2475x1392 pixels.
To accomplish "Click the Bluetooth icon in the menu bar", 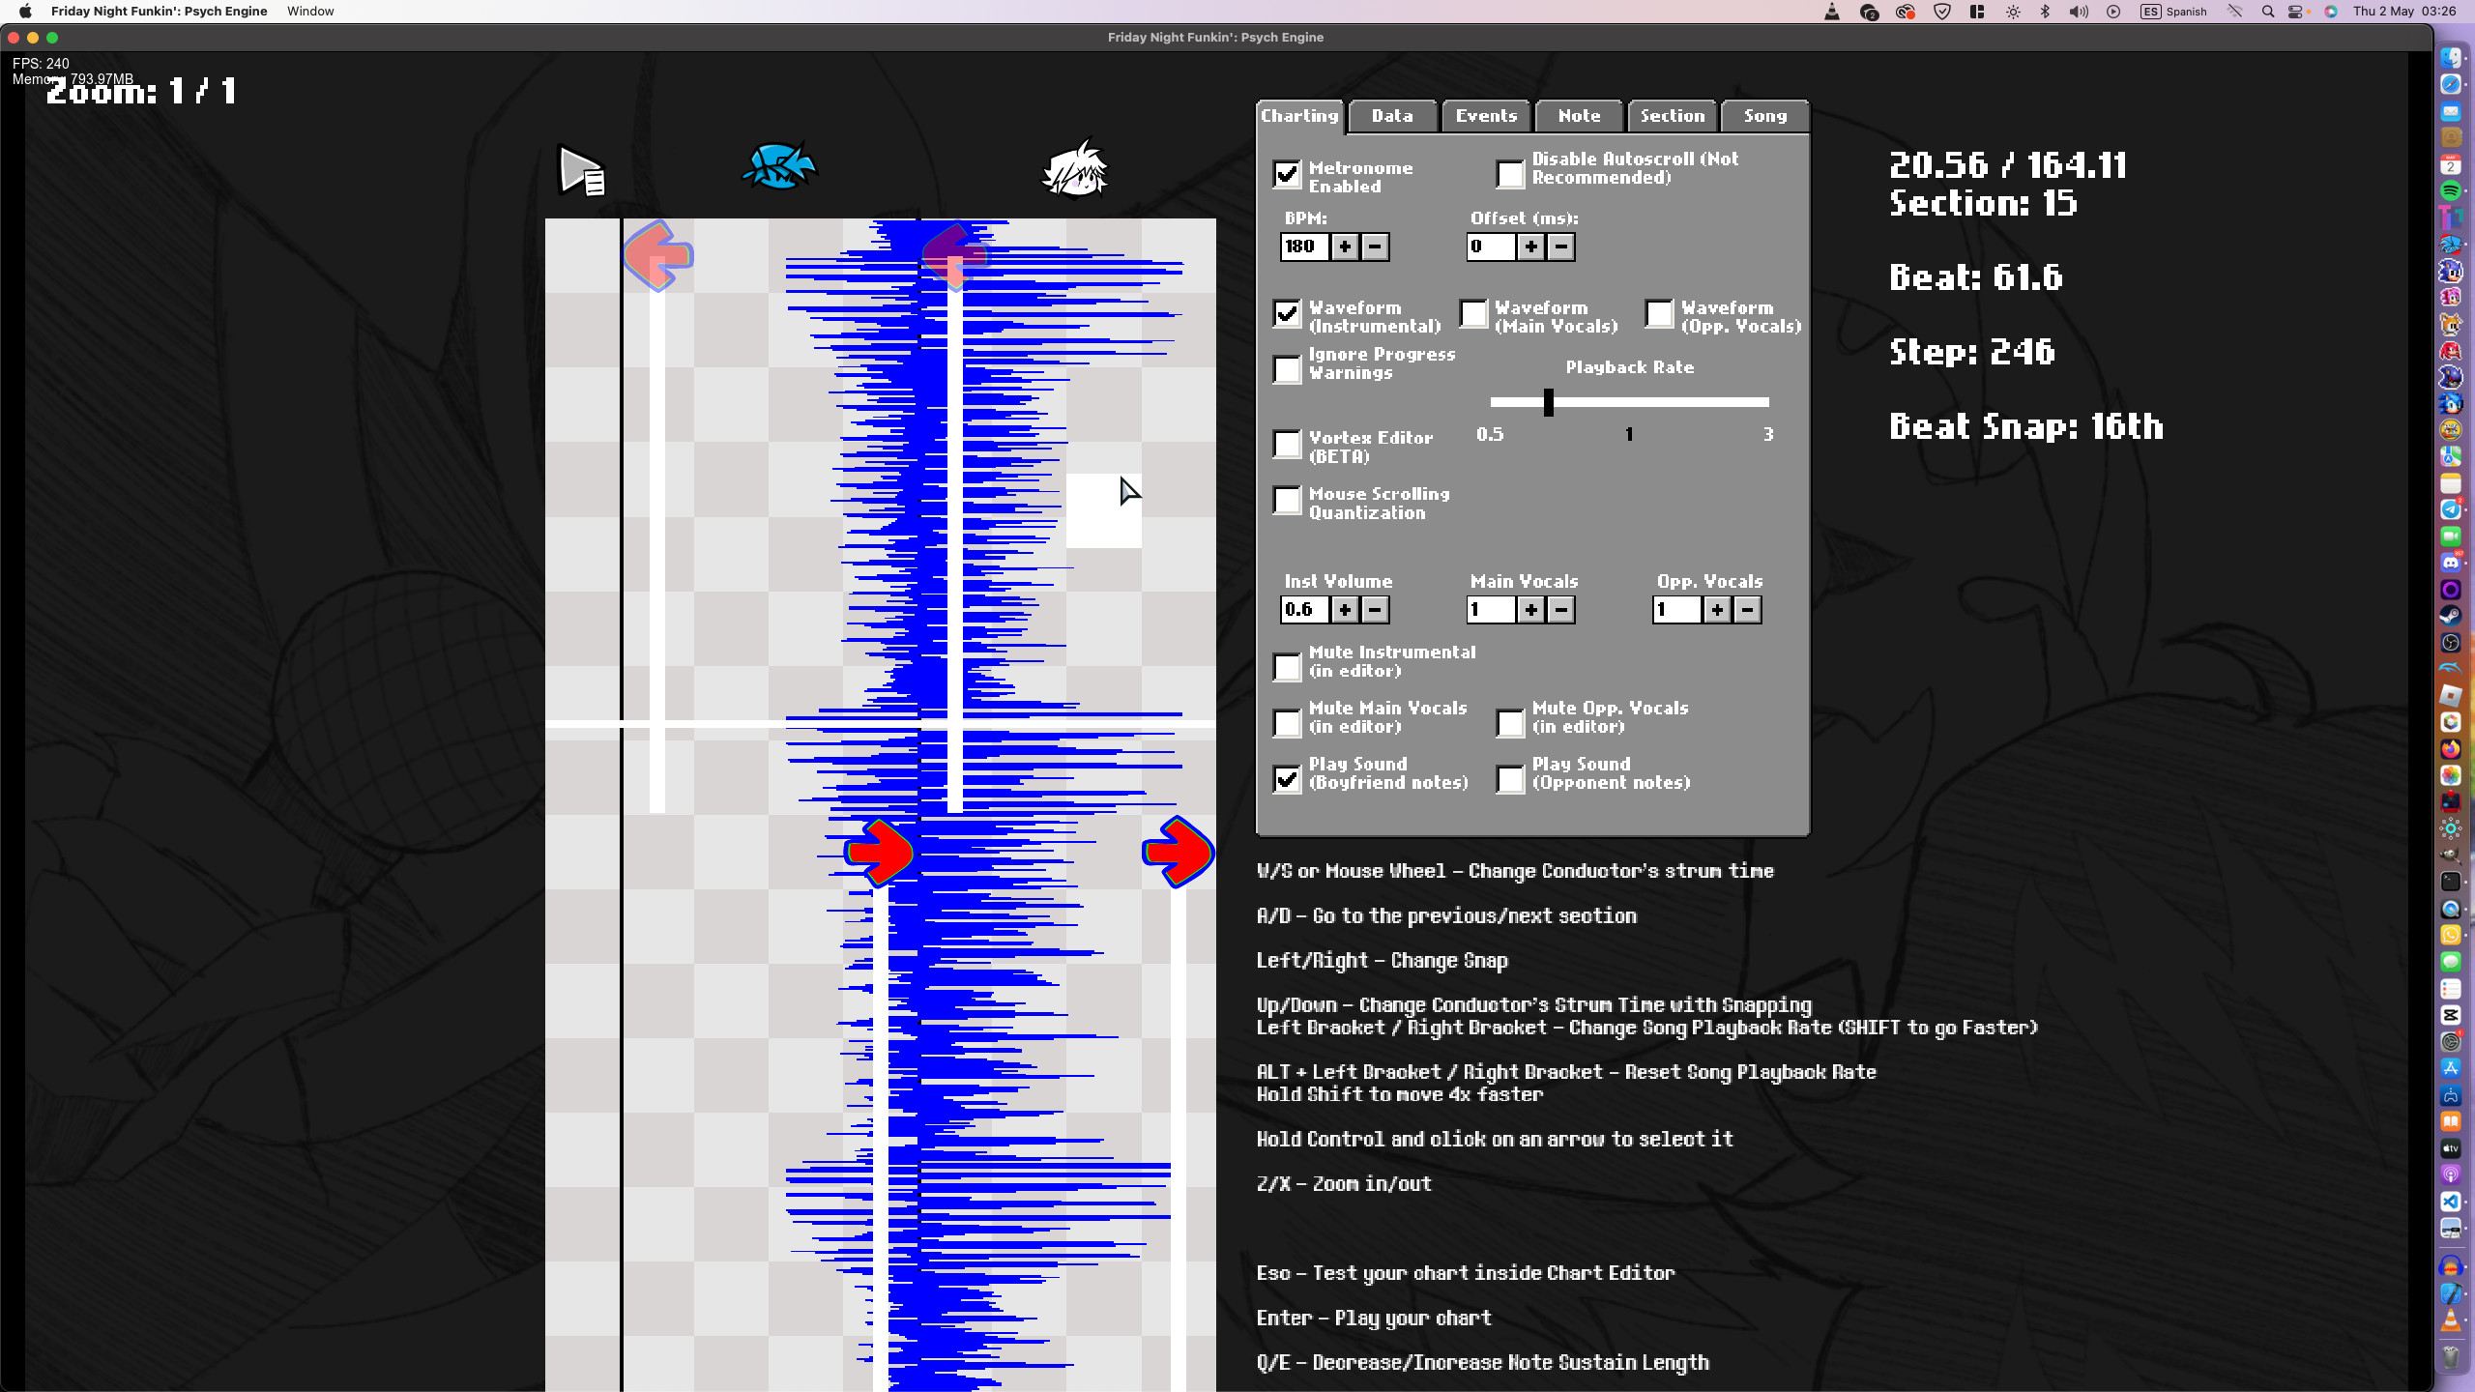I will (x=2045, y=12).
